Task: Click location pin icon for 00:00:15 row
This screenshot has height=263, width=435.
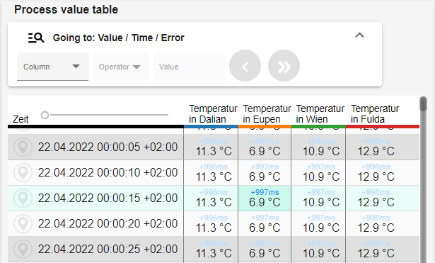Action: pyautogui.click(x=23, y=198)
